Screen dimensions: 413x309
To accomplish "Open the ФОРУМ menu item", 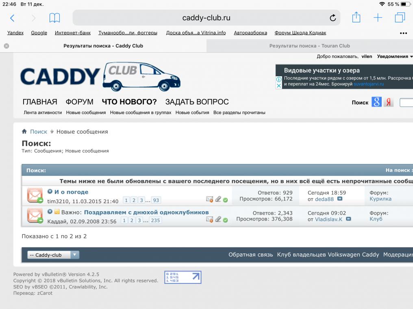I will (x=80, y=102).
